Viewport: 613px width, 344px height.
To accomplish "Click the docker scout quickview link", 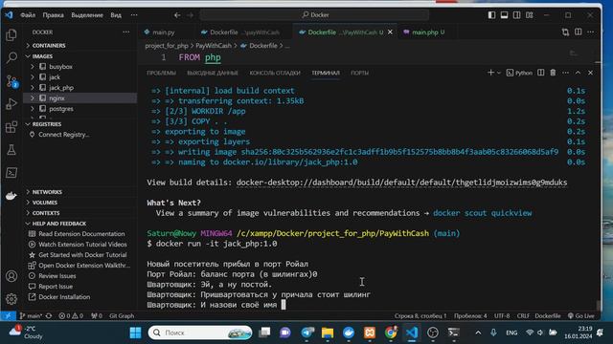I will point(483,213).
